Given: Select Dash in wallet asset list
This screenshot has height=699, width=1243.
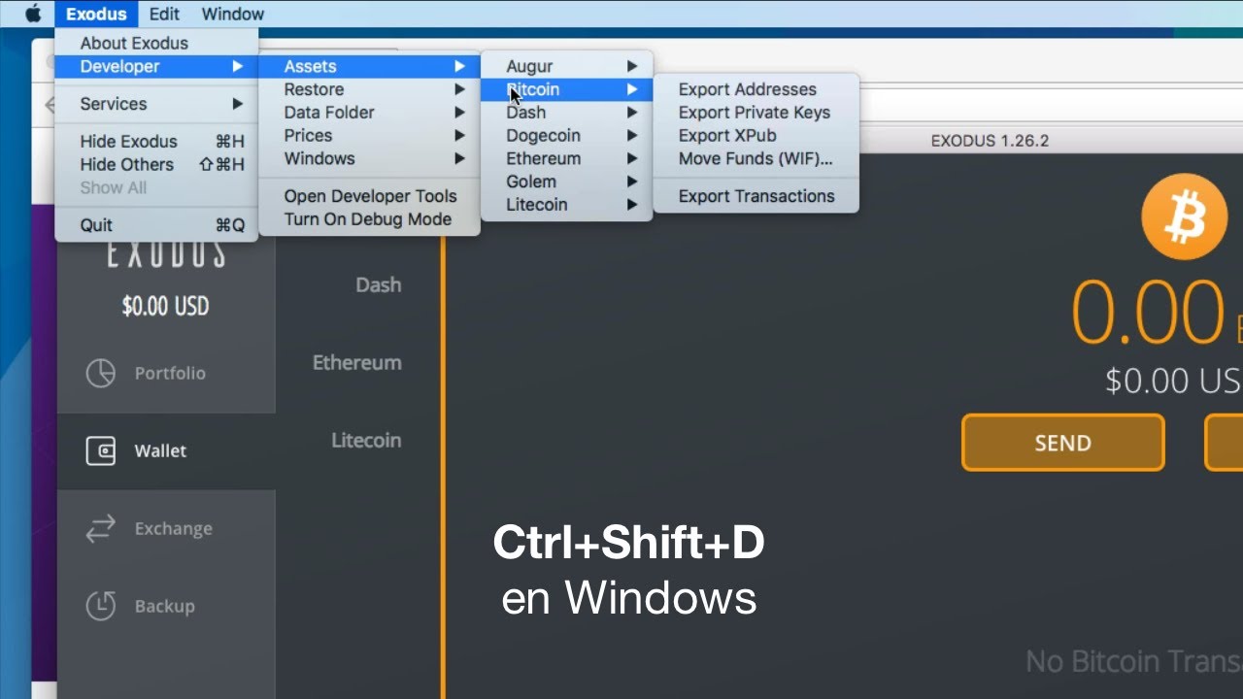Looking at the screenshot, I should (378, 284).
